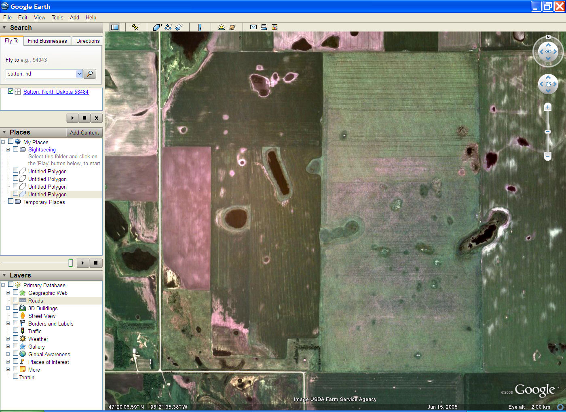Screen dimensions: 566x412
Task: Enable the Street View layer checkbox
Action: [16, 315]
